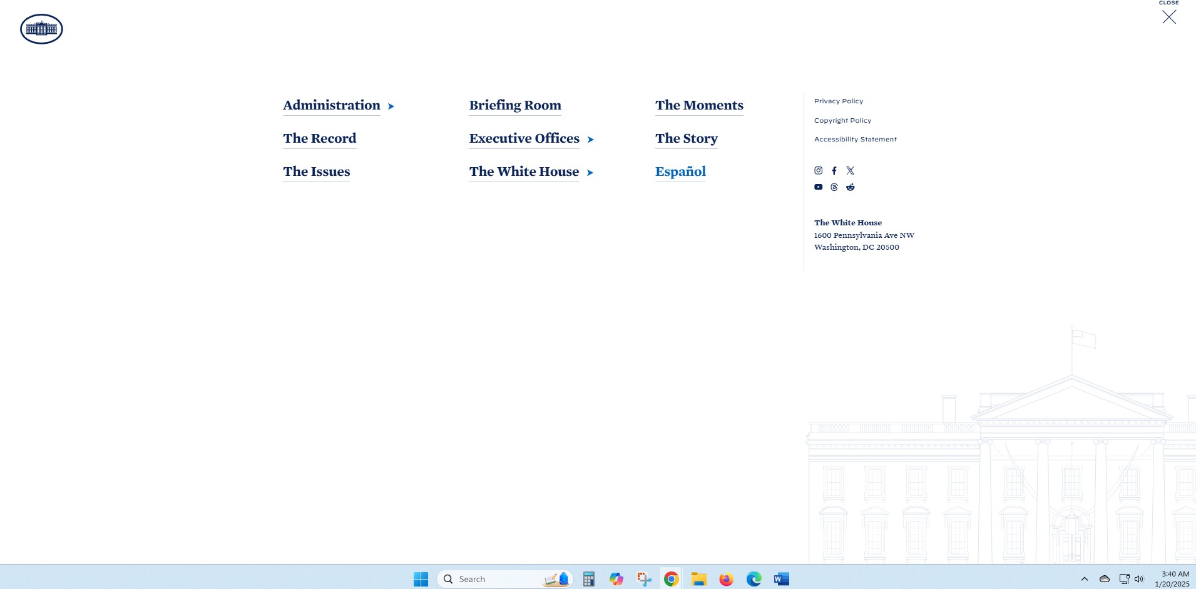
Task: Open the White House Instagram page
Action: (x=818, y=170)
